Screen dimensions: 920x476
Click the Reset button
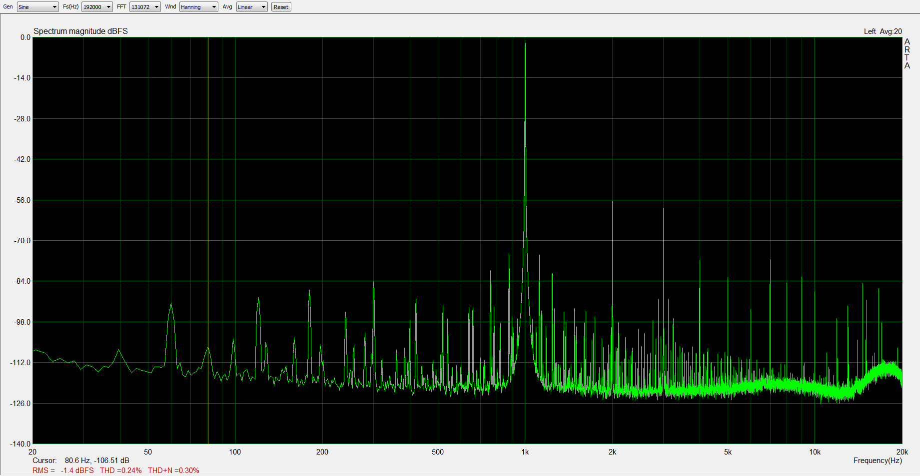click(x=281, y=7)
